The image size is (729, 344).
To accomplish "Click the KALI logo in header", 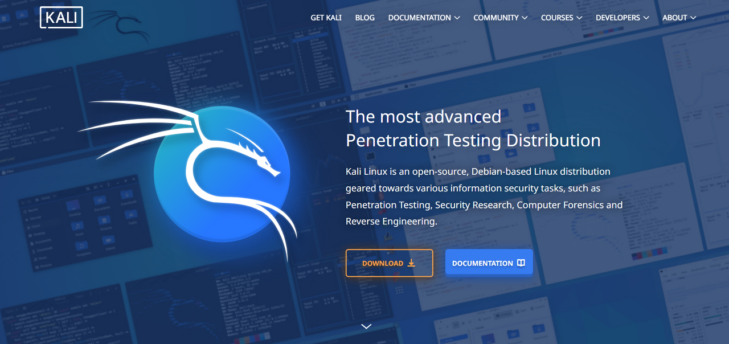I will click(x=62, y=17).
